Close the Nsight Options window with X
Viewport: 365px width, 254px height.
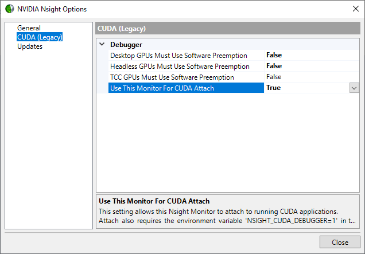coord(355,9)
